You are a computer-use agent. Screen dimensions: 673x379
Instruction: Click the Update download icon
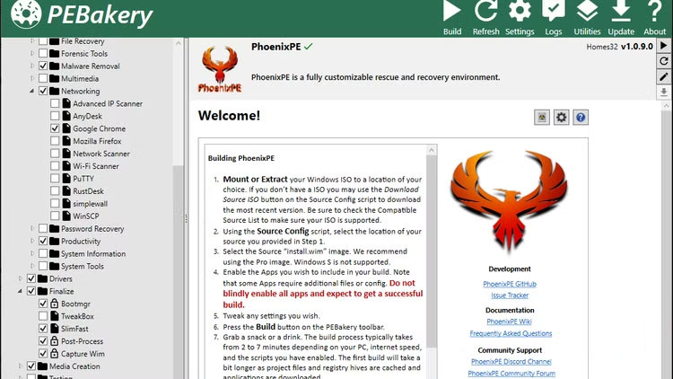pyautogui.click(x=621, y=18)
